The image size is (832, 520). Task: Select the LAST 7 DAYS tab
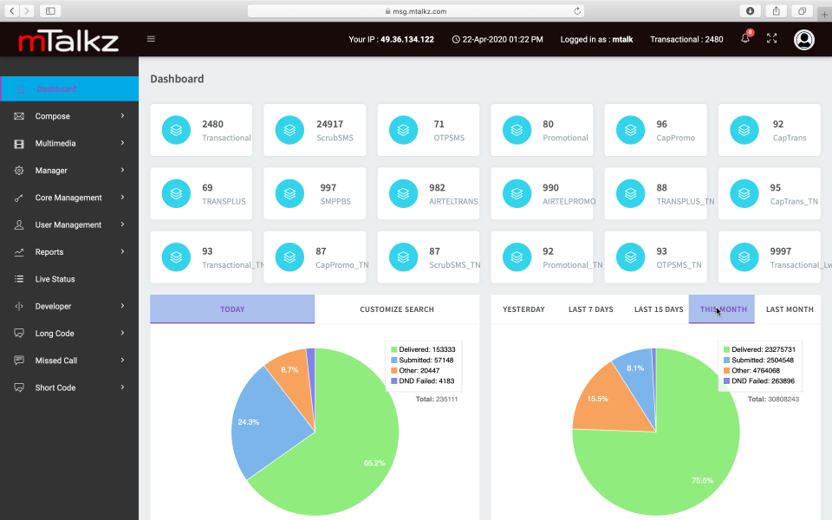click(590, 309)
